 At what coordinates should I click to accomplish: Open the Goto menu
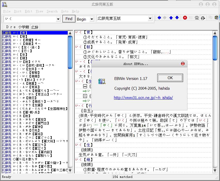(65, 11)
